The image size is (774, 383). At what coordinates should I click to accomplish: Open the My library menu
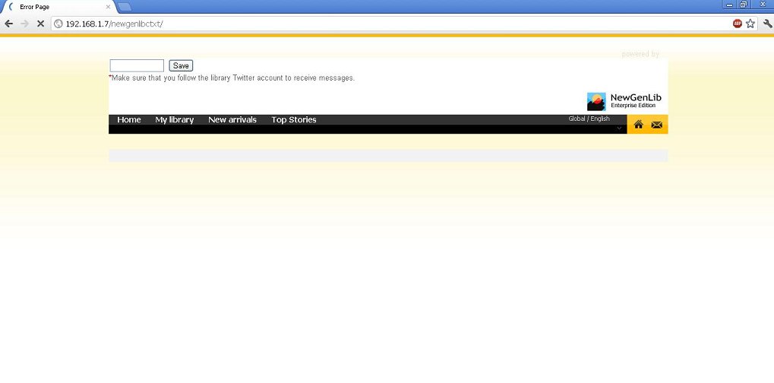tap(174, 120)
